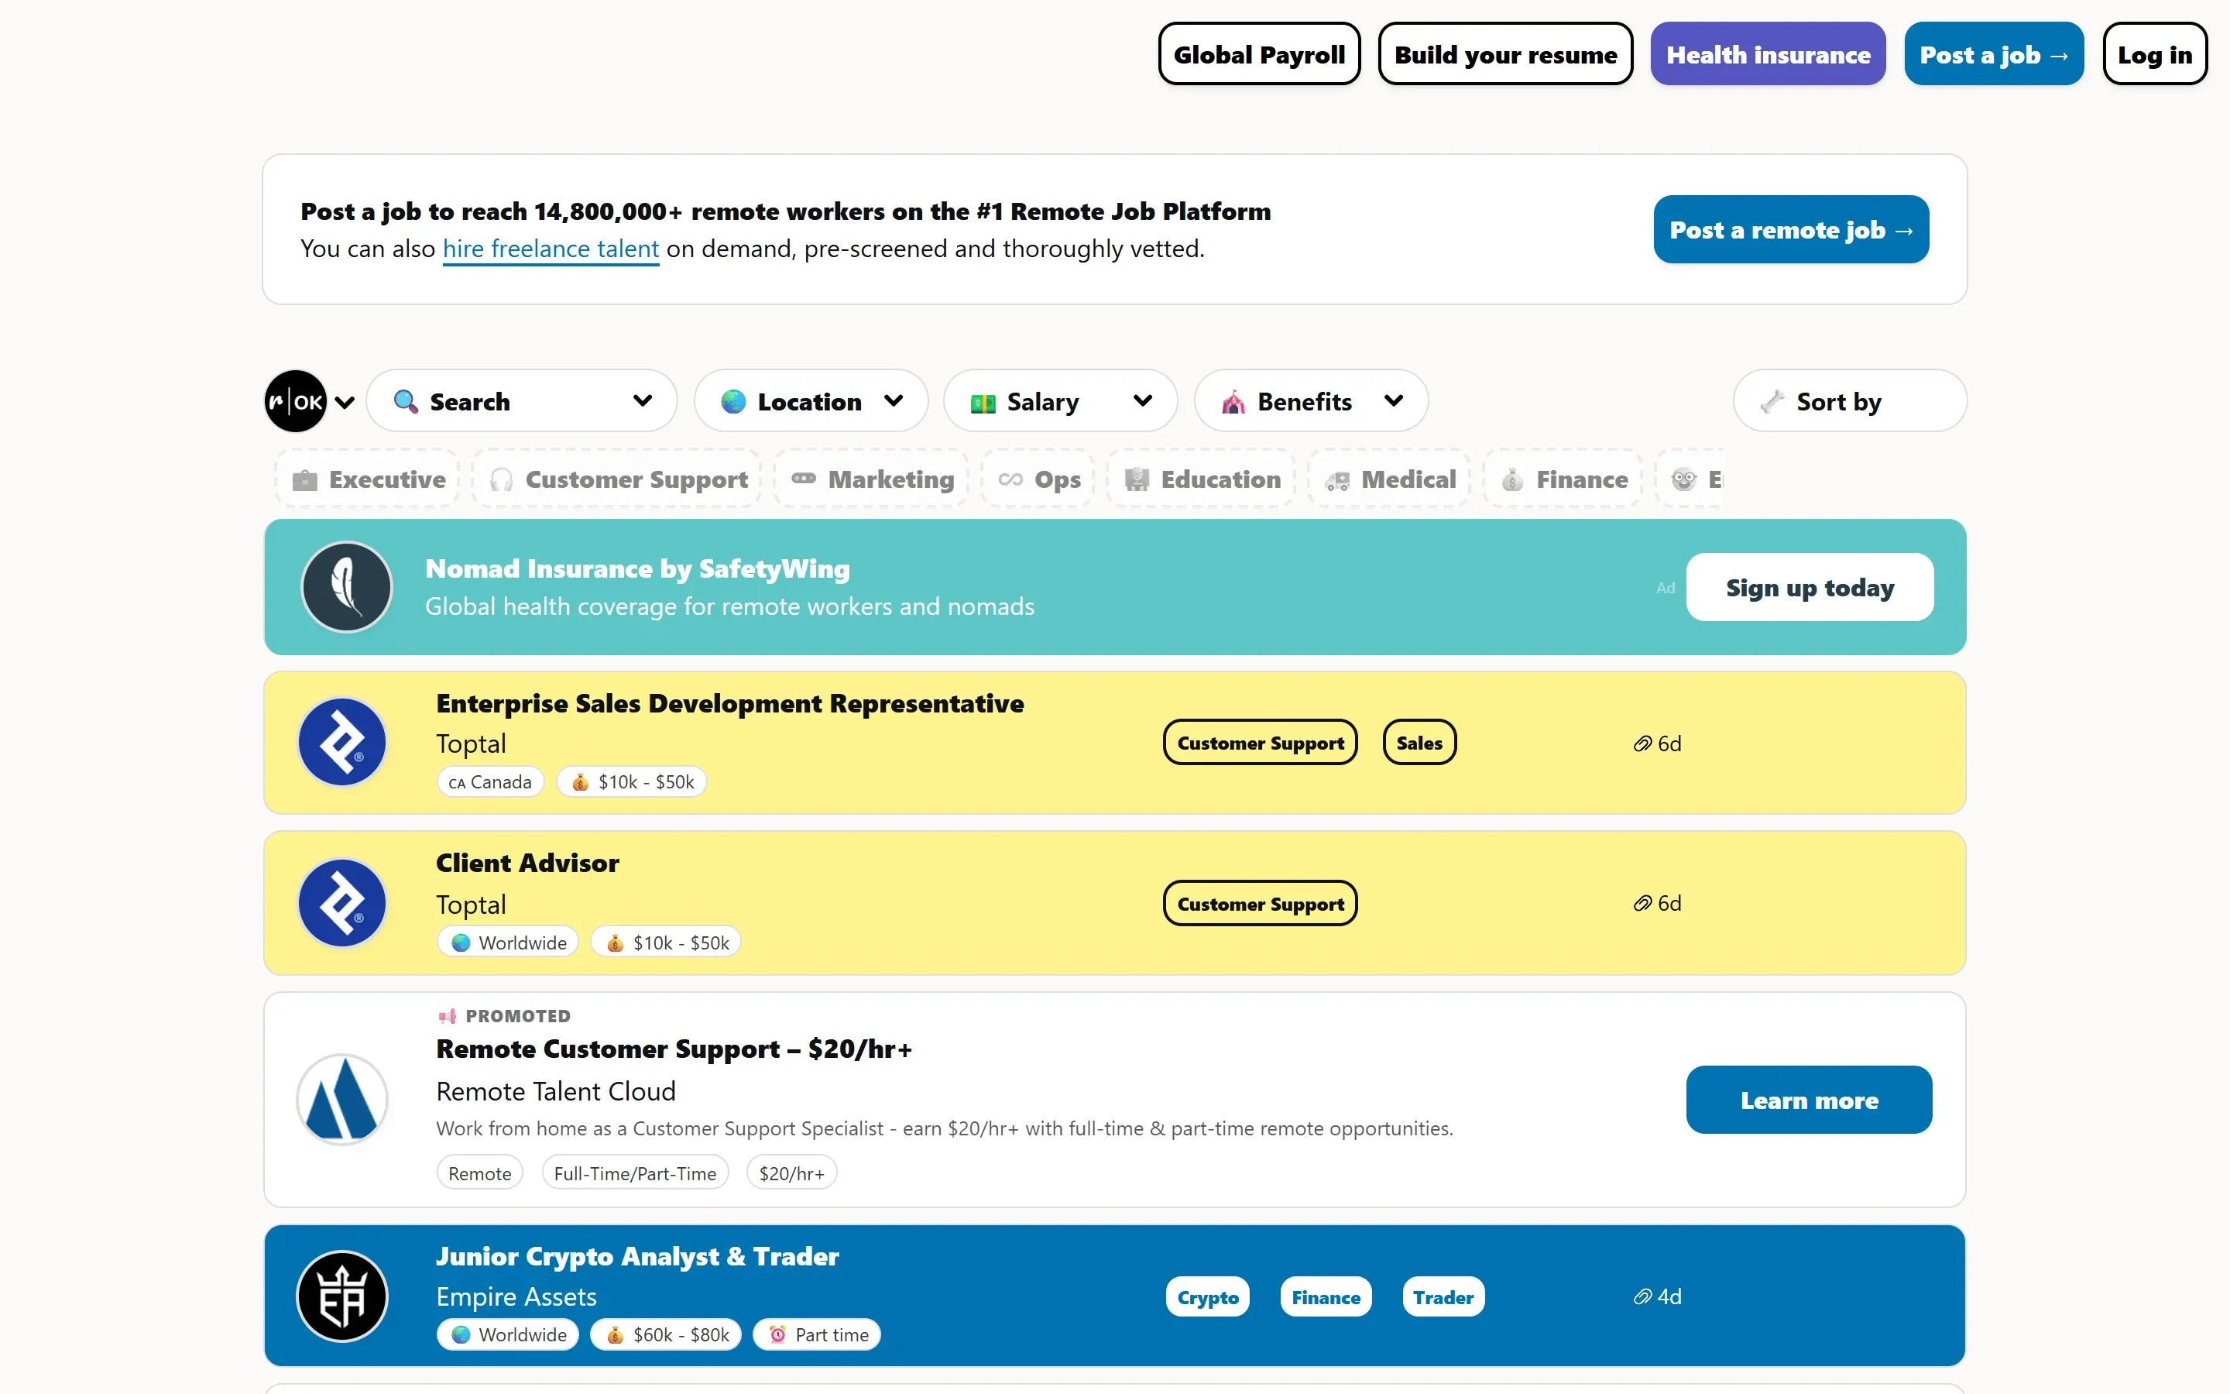Click the circus tent icon in Benefits

pyautogui.click(x=1233, y=401)
